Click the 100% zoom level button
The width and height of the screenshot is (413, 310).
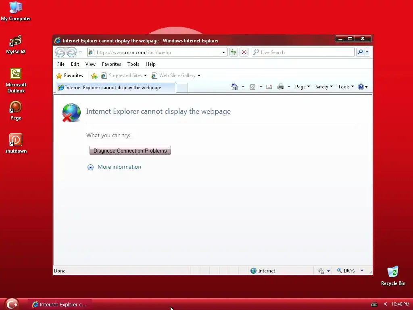[346, 271]
